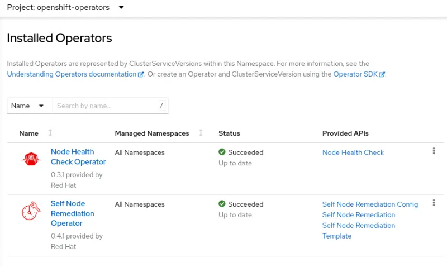This screenshot has width=447, height=267.
Task: Focus the Search by name field
Action: [x=110, y=106]
